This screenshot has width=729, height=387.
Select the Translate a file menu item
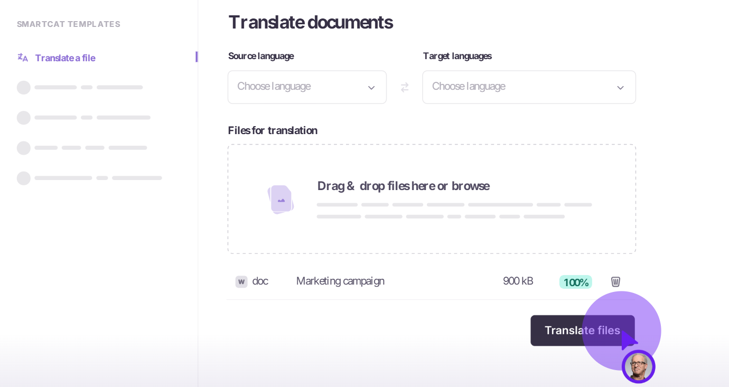pyautogui.click(x=65, y=58)
